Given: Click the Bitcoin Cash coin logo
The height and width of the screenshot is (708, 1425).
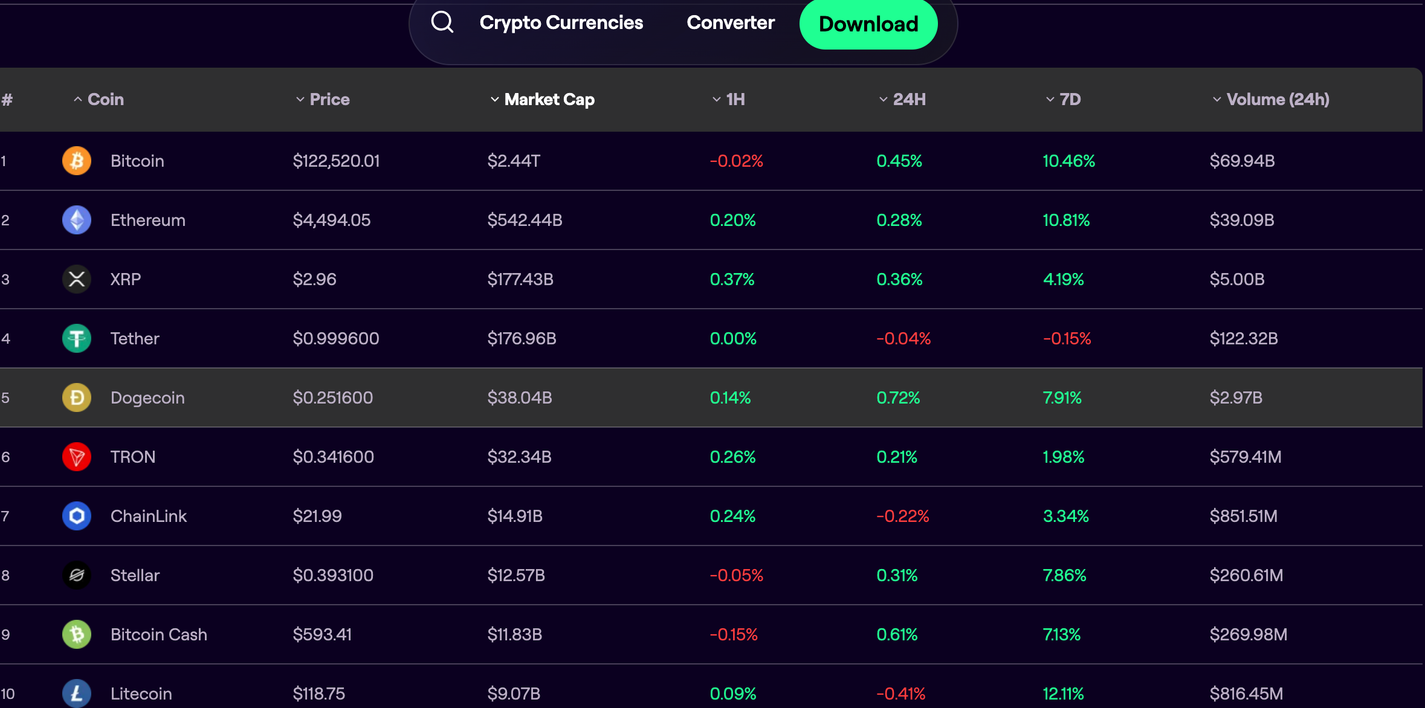Looking at the screenshot, I should click(x=77, y=634).
